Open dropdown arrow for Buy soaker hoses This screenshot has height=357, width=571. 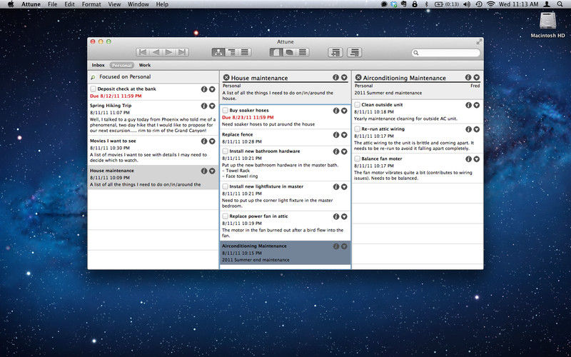pyautogui.click(x=344, y=111)
